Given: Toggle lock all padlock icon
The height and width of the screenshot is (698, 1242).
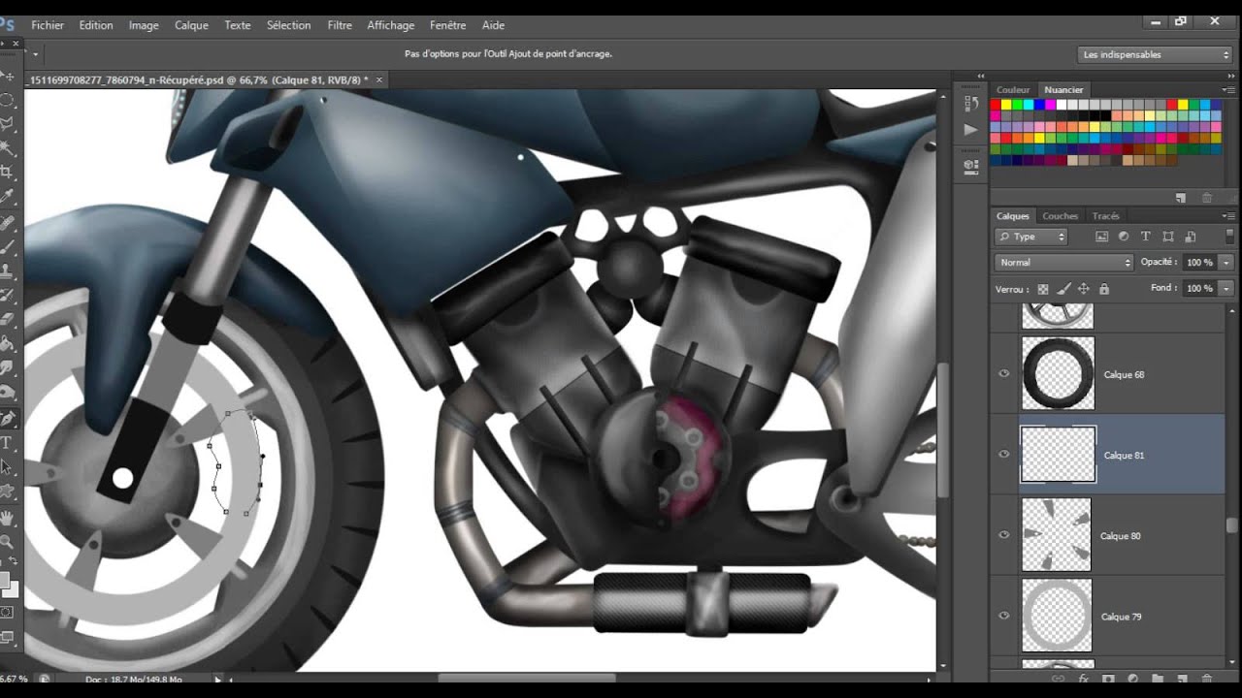Looking at the screenshot, I should pos(1104,289).
